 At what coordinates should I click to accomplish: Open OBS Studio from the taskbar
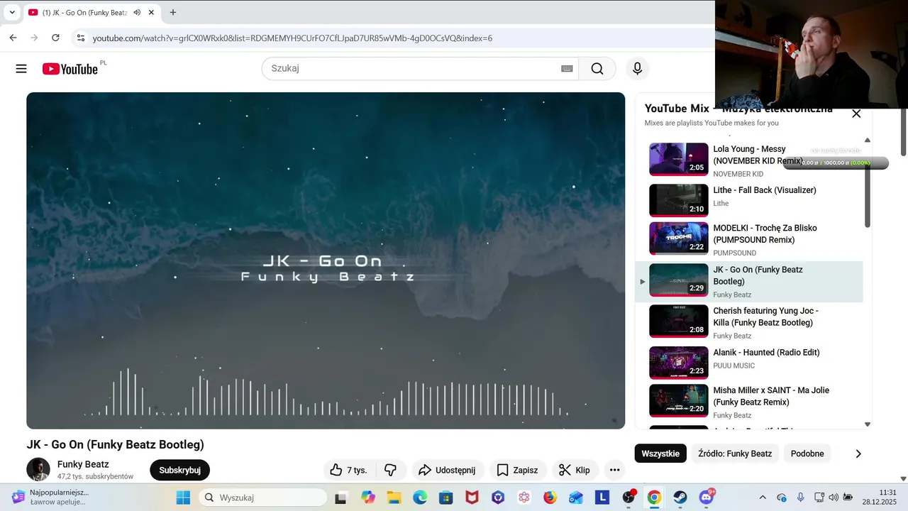pos(629,498)
